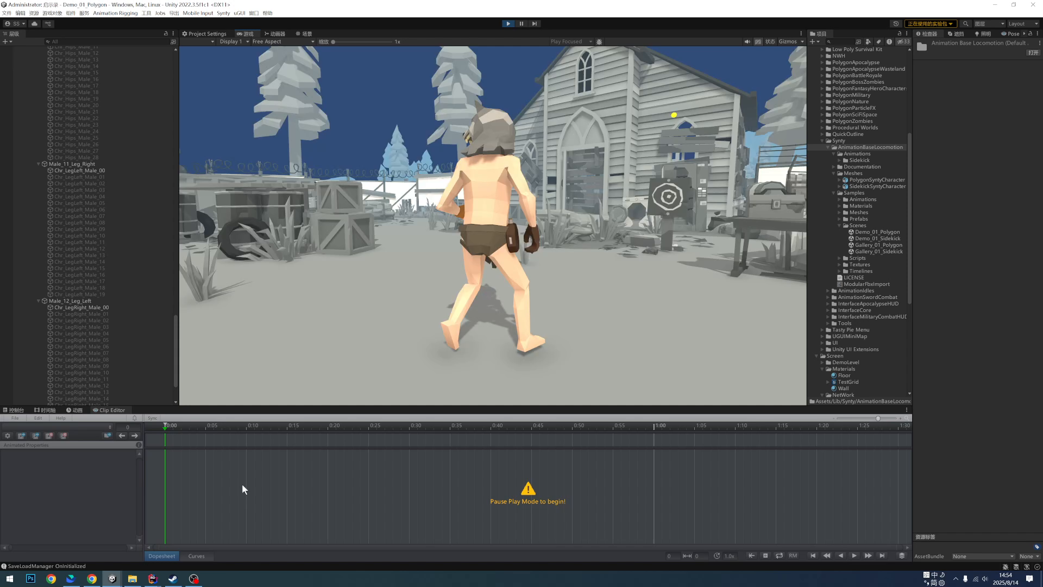
Task: Open the Free Aspect dropdown
Action: 282,42
